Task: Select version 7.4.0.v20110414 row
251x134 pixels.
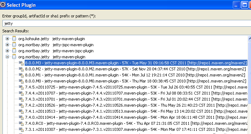Action: [x=136, y=117]
